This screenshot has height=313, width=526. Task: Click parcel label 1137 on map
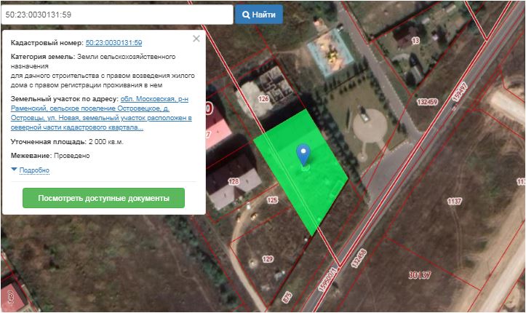tap(455, 201)
